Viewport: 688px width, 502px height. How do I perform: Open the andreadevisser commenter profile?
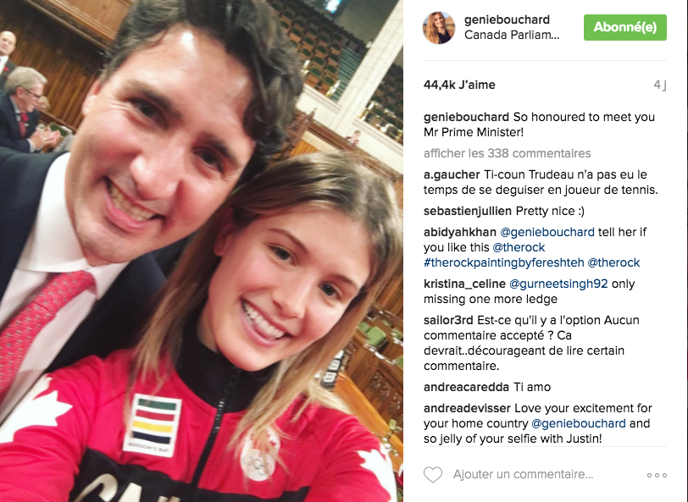(467, 408)
